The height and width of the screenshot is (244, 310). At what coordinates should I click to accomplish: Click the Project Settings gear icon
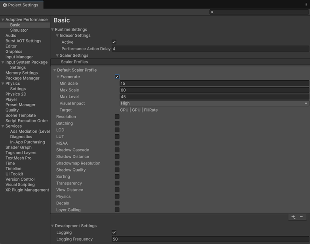pos(5,5)
